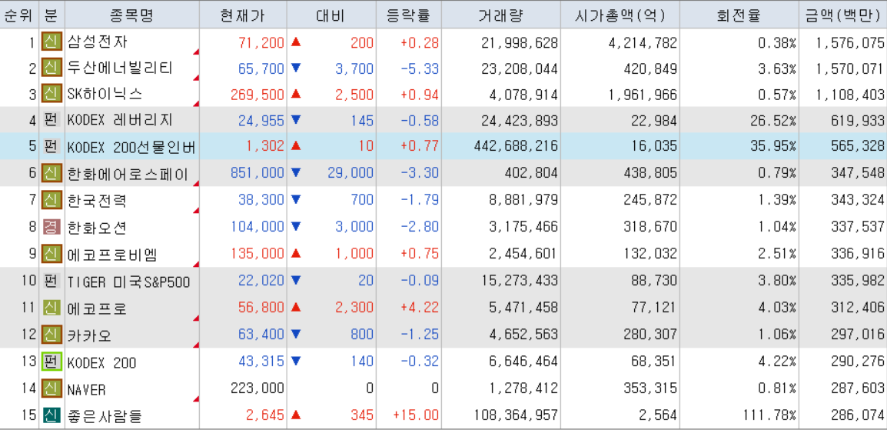This screenshot has height=430, width=887.
Task: Click the market badge icon for 두산에너빌리티
Action: pyautogui.click(x=51, y=69)
